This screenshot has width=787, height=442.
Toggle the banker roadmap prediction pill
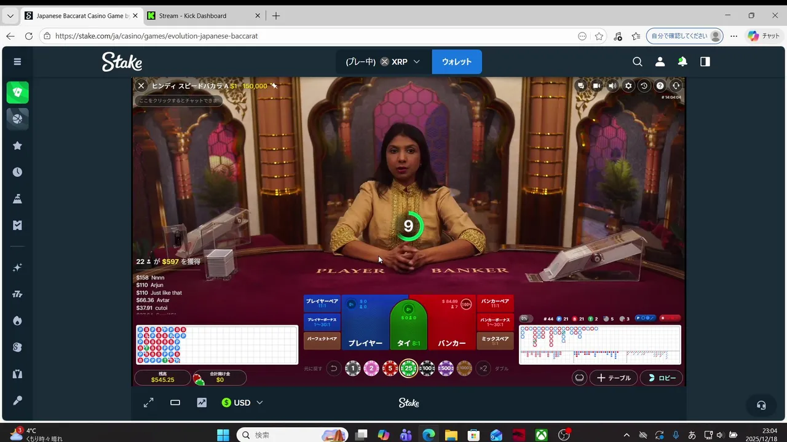[x=670, y=318]
